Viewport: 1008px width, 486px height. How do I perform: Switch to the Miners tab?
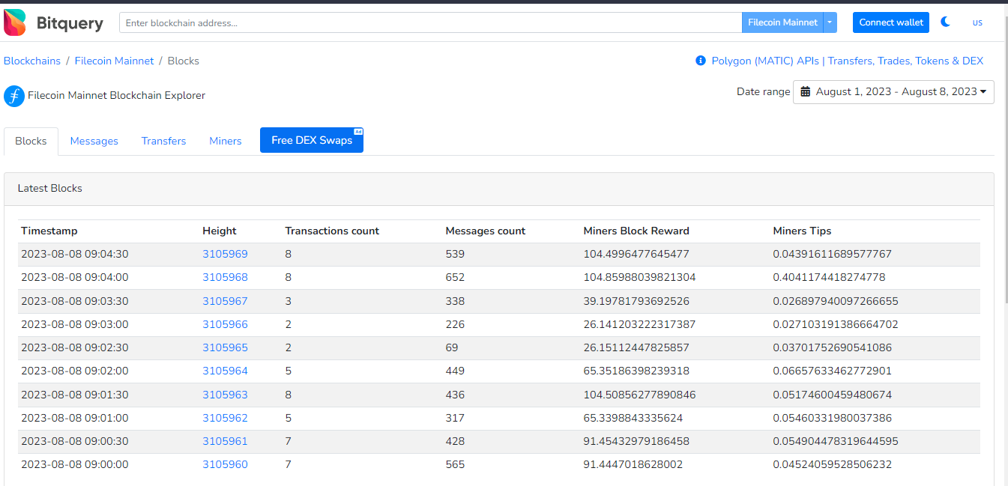[x=226, y=141]
